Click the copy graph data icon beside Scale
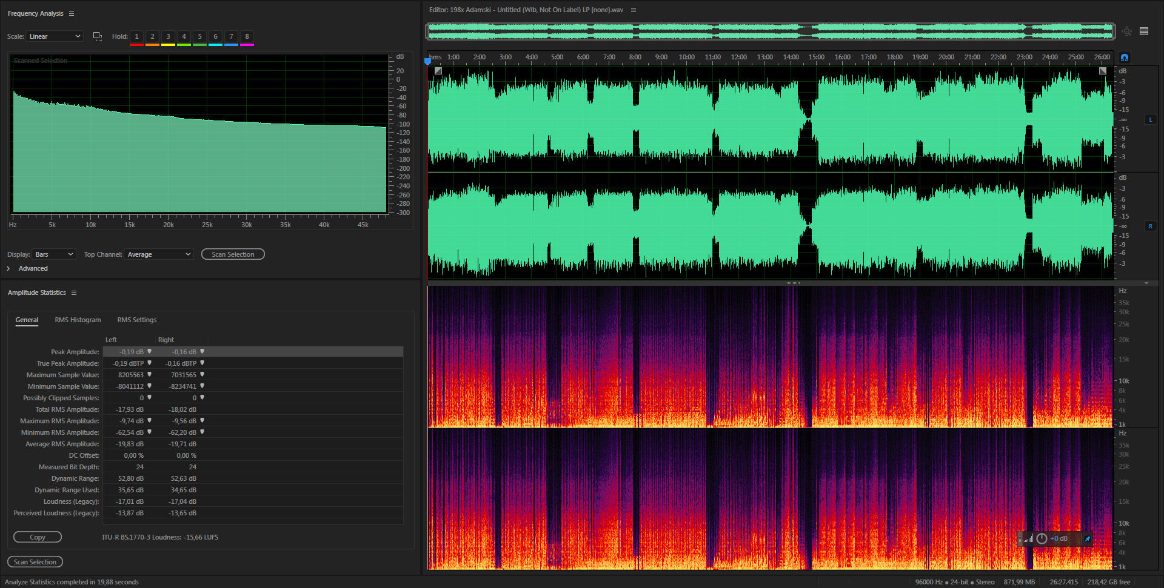The height and width of the screenshot is (588, 1164). click(97, 36)
